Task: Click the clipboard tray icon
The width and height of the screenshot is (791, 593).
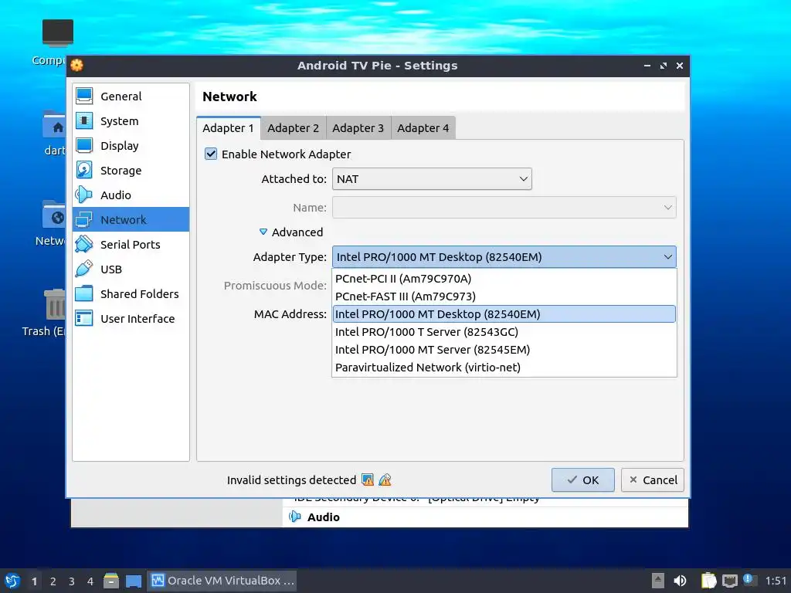Action: (709, 581)
